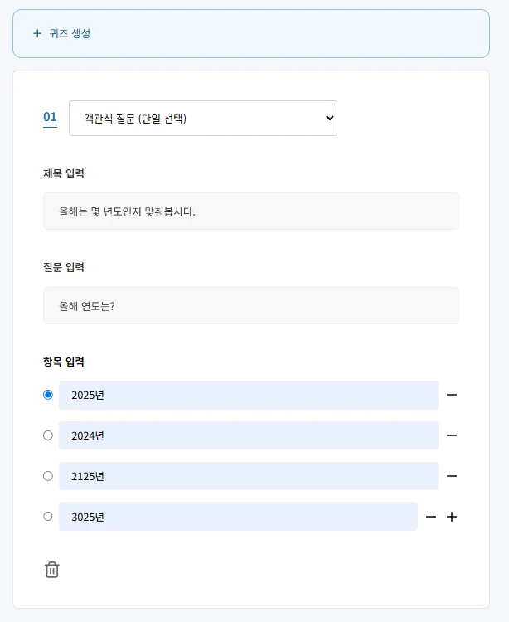
Task: Remove the 2125년 option with its minus icon
Action: [452, 476]
